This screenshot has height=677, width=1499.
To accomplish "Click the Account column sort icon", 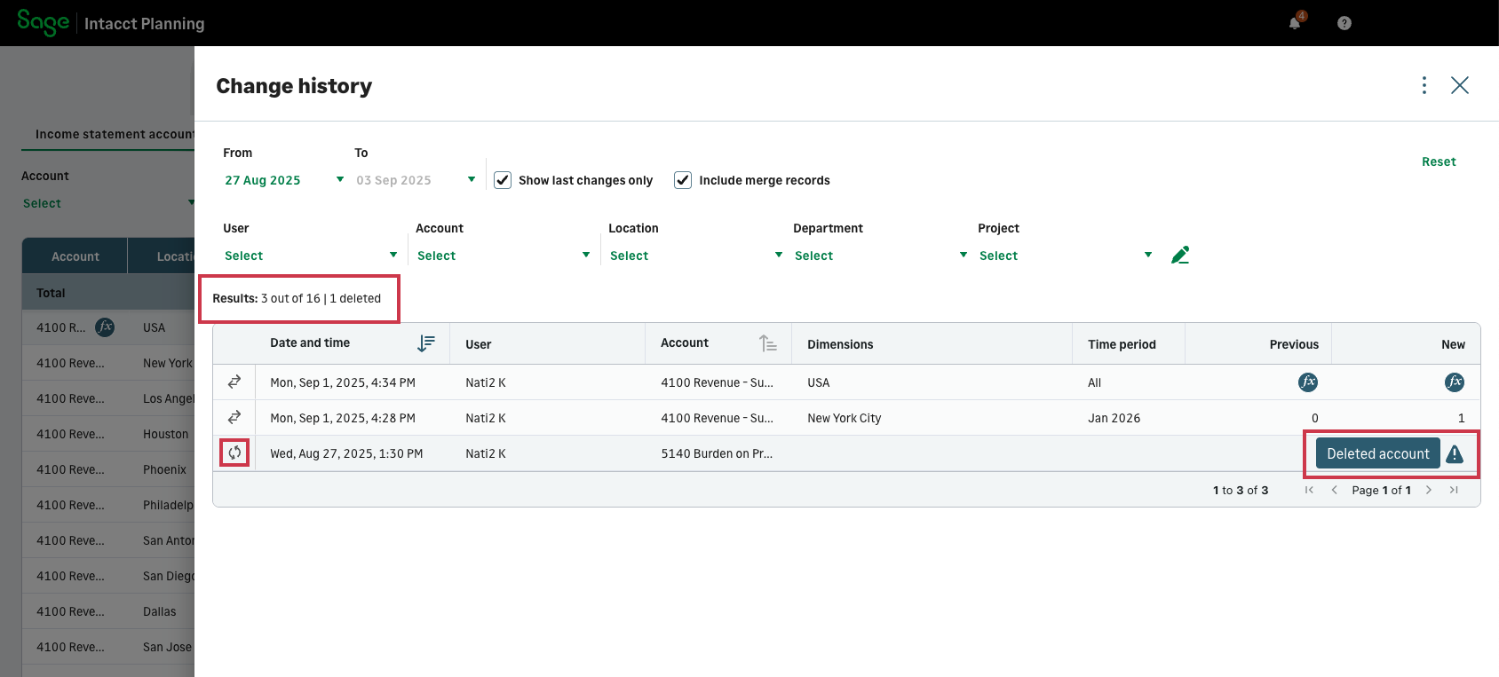I will 767,343.
